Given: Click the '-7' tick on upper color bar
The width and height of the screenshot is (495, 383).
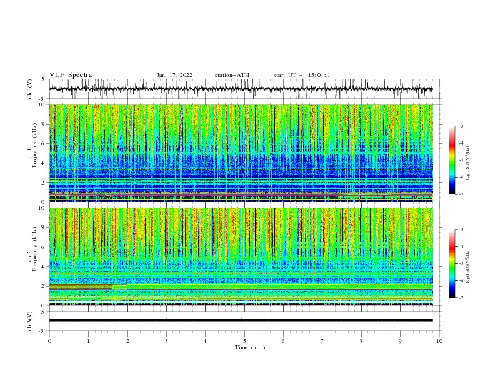Looking at the screenshot, I should (461, 194).
